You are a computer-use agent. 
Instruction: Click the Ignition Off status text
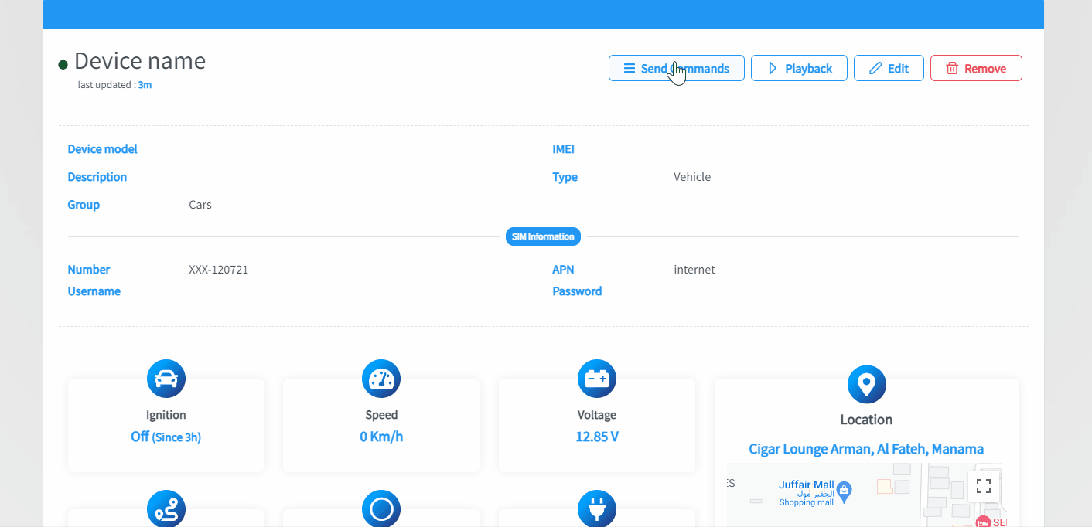(x=166, y=437)
